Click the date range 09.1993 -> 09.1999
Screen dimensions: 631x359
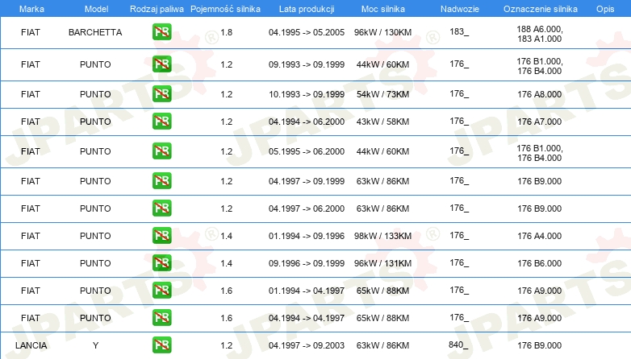click(x=307, y=64)
